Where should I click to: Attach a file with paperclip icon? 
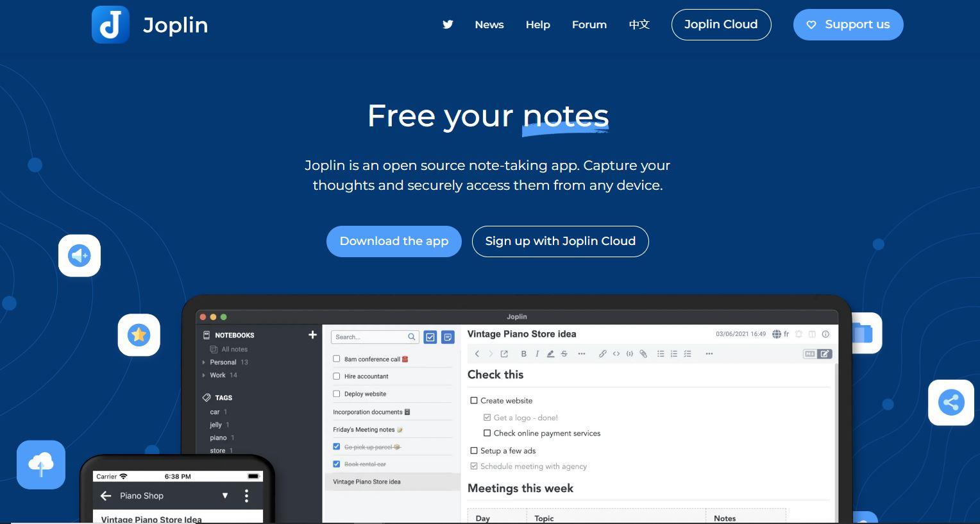[643, 353]
